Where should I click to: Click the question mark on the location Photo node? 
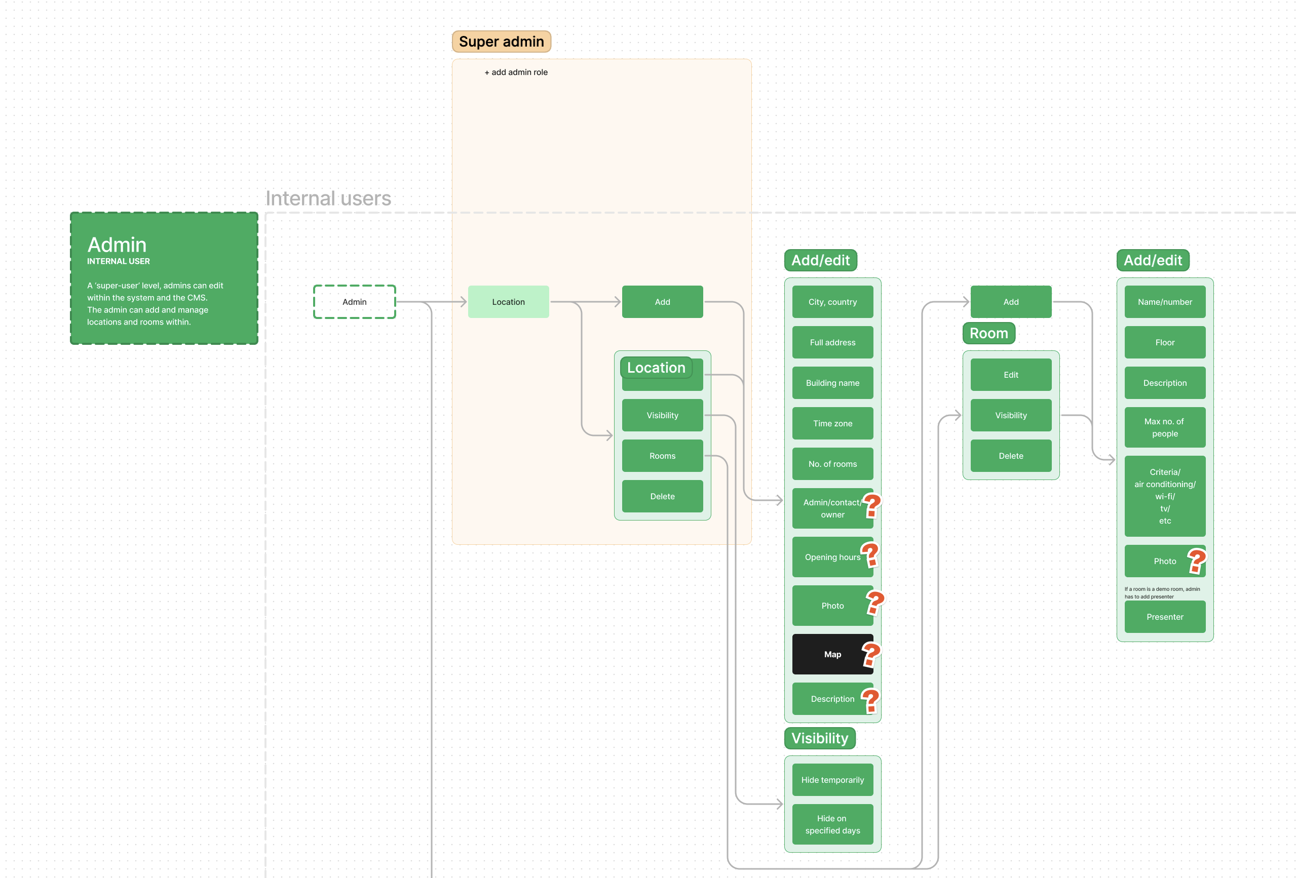(x=875, y=603)
